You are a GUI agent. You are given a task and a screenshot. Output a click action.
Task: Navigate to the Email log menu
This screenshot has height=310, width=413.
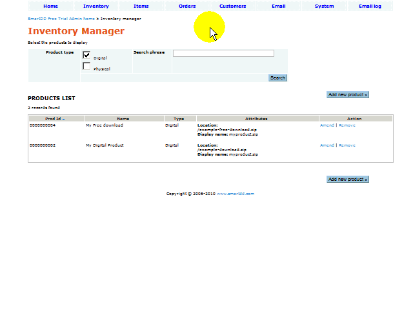pyautogui.click(x=370, y=6)
